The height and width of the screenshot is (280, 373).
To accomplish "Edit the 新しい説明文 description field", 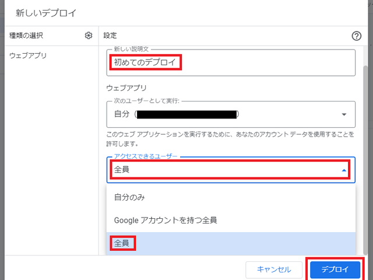I will pos(231,62).
